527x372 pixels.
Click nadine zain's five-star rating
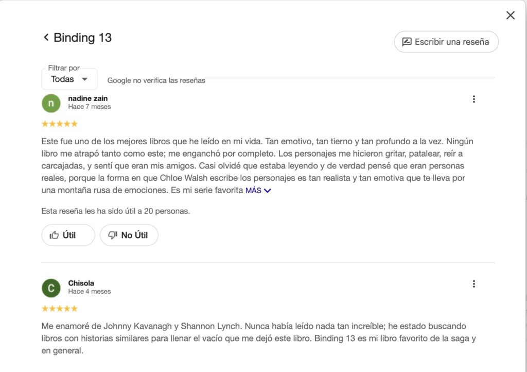(59, 124)
